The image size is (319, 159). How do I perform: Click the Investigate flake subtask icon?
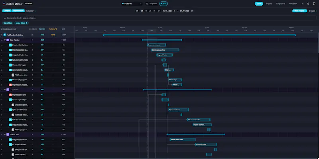pyautogui.click(x=13, y=115)
